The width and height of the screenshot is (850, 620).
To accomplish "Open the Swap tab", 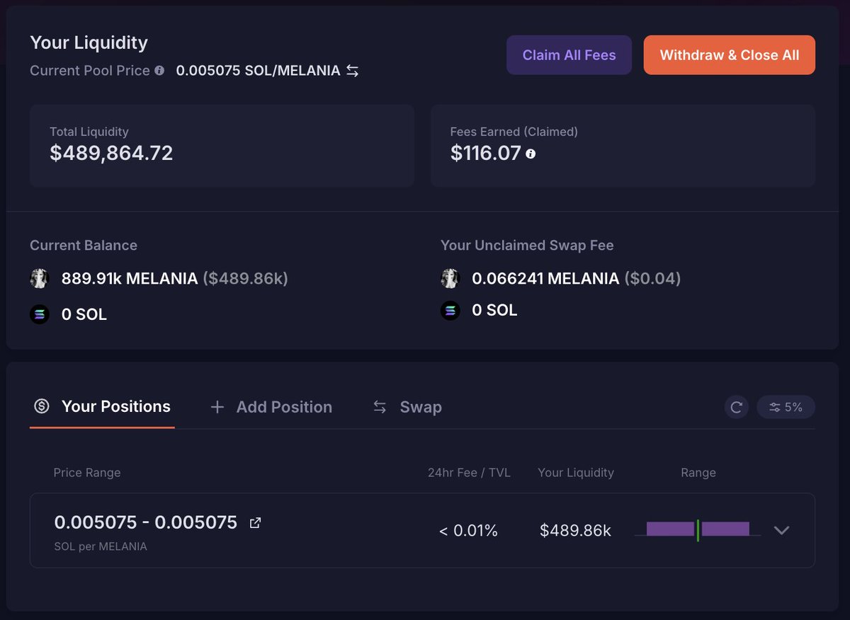I will coord(407,407).
